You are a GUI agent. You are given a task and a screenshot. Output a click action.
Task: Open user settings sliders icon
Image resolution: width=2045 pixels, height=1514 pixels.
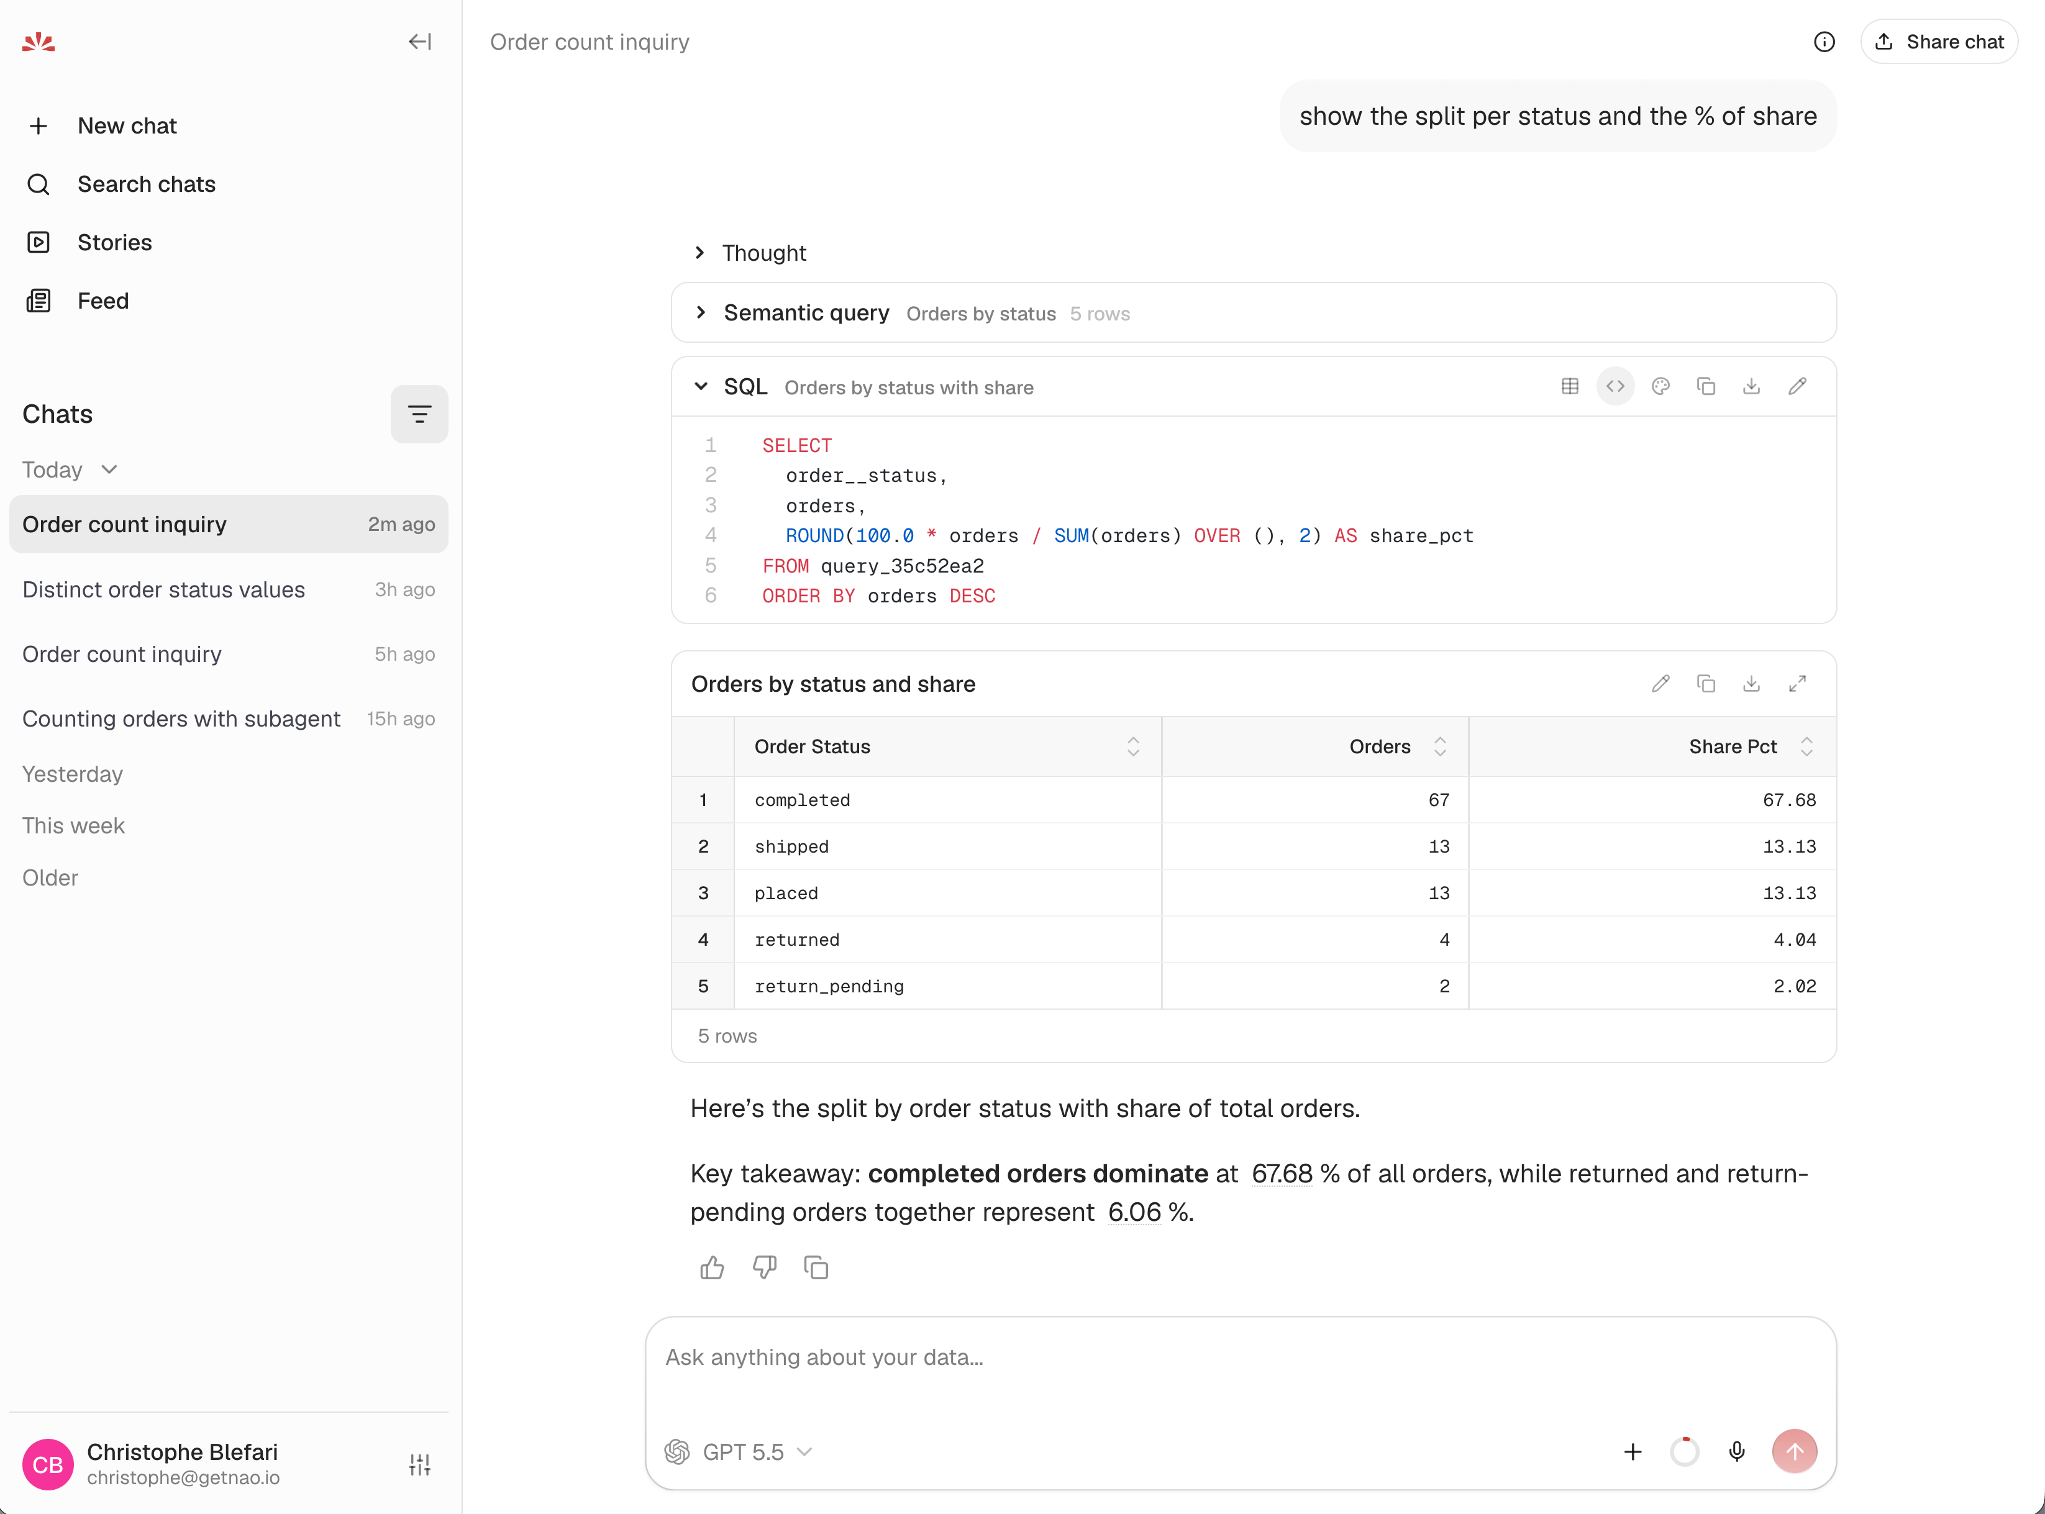(420, 1464)
